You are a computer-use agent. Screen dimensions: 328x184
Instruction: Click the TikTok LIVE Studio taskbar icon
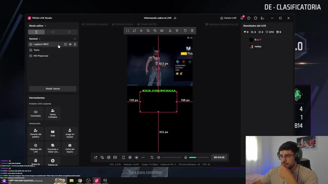(x=97, y=181)
